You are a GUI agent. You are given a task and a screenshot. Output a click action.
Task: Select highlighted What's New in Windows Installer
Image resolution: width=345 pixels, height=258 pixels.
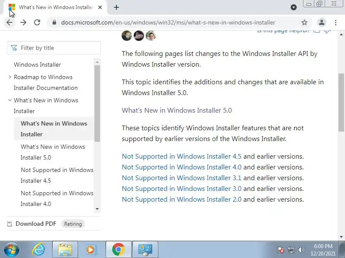click(x=54, y=129)
